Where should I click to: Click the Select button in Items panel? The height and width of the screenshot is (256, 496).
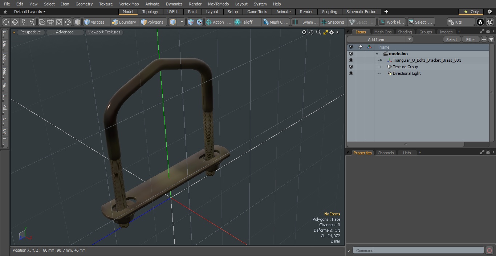[452, 40]
